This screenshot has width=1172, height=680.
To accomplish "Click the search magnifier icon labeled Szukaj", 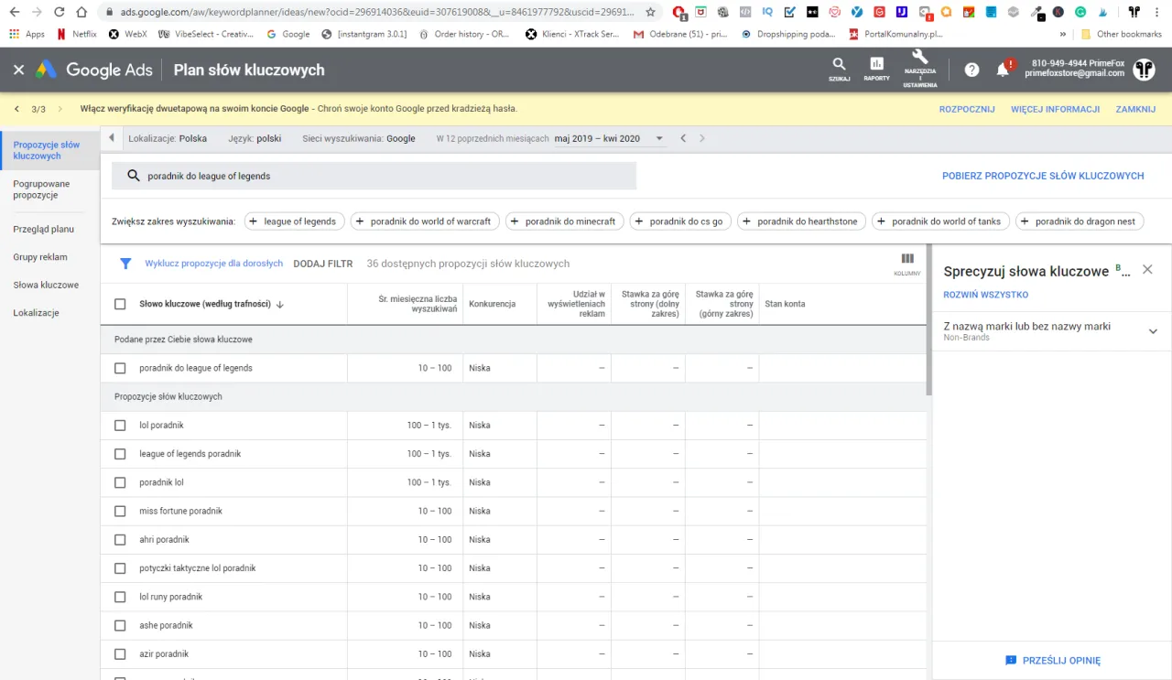I will [x=839, y=65].
